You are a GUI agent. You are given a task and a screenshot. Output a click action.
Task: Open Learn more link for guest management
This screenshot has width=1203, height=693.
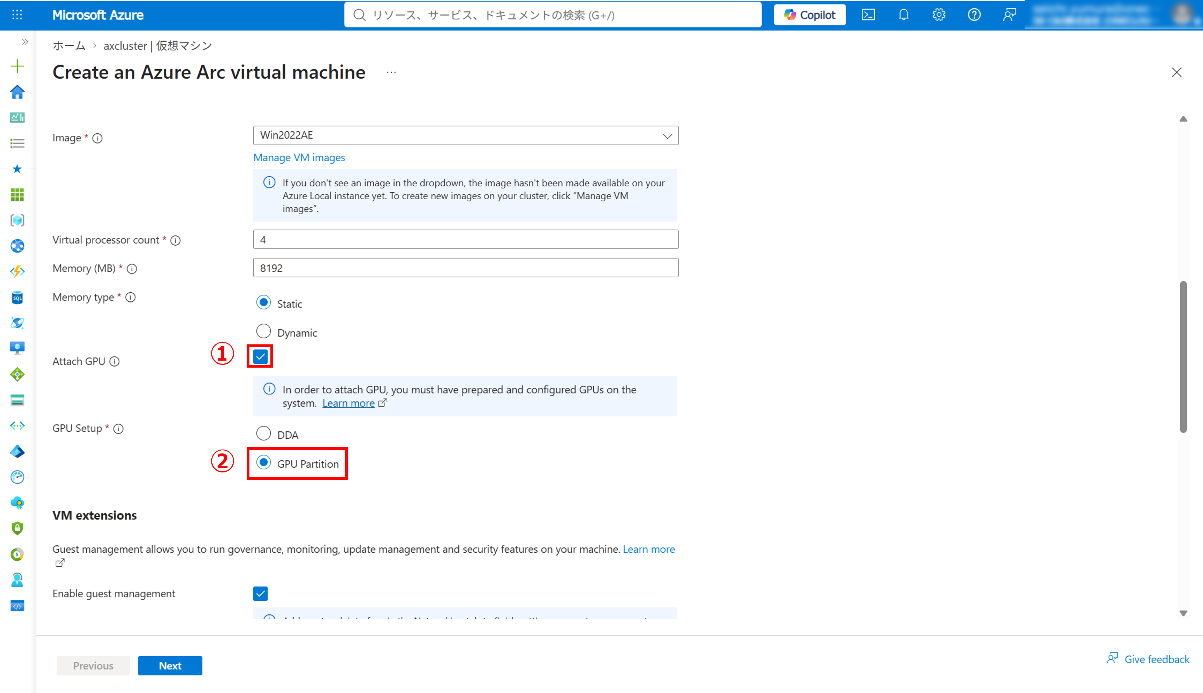point(649,549)
